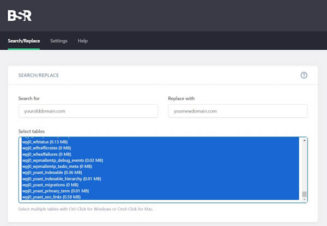Select table wpj0_yoast_seo_links (0.58 MB)
The image size is (327, 226).
click(160, 197)
